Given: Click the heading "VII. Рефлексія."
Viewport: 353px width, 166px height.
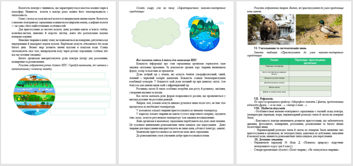Looking at the screenshot, I should (264, 99).
